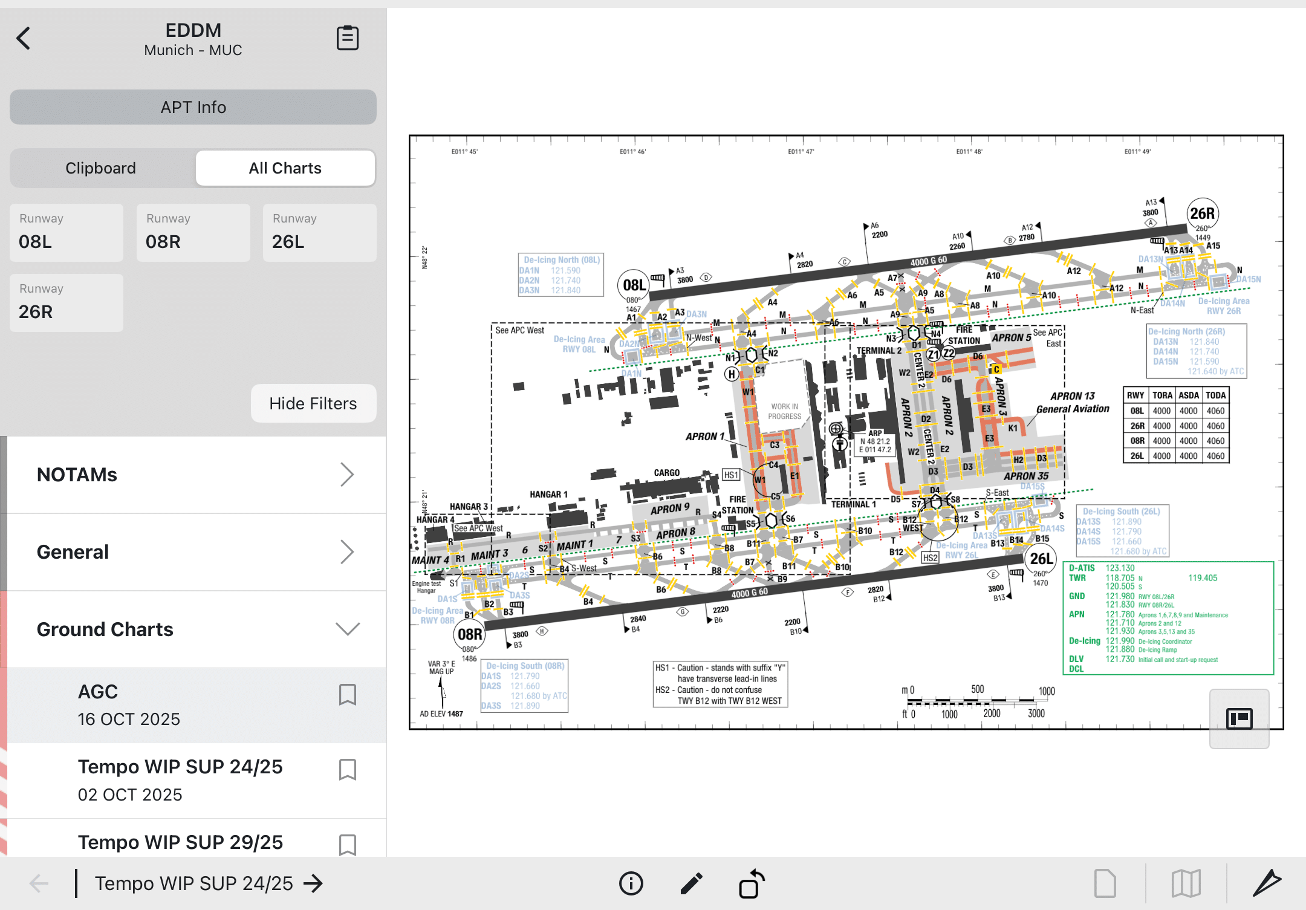Image resolution: width=1306 pixels, height=910 pixels.
Task: Open the clipboard icon beside EDDM title
Action: [x=348, y=38]
